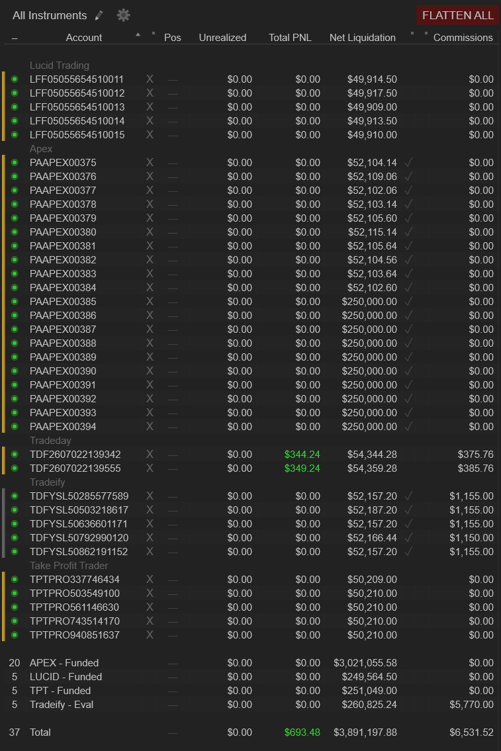This screenshot has width=501, height=751.
Task: Select the APEX - Funded summary row
Action: tap(250, 663)
